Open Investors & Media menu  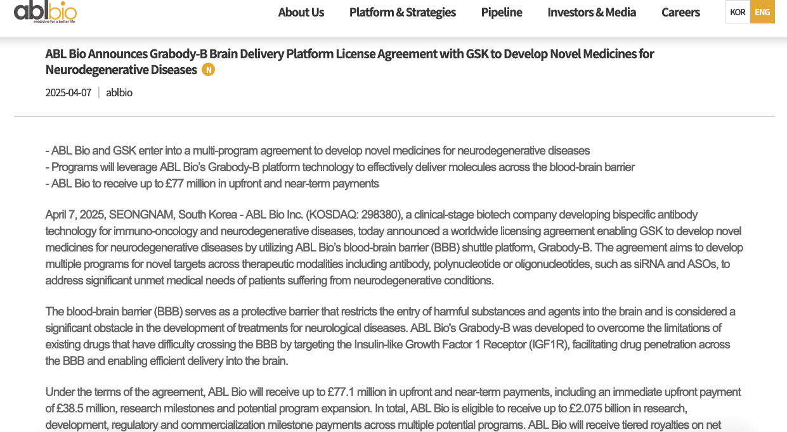pyautogui.click(x=592, y=12)
